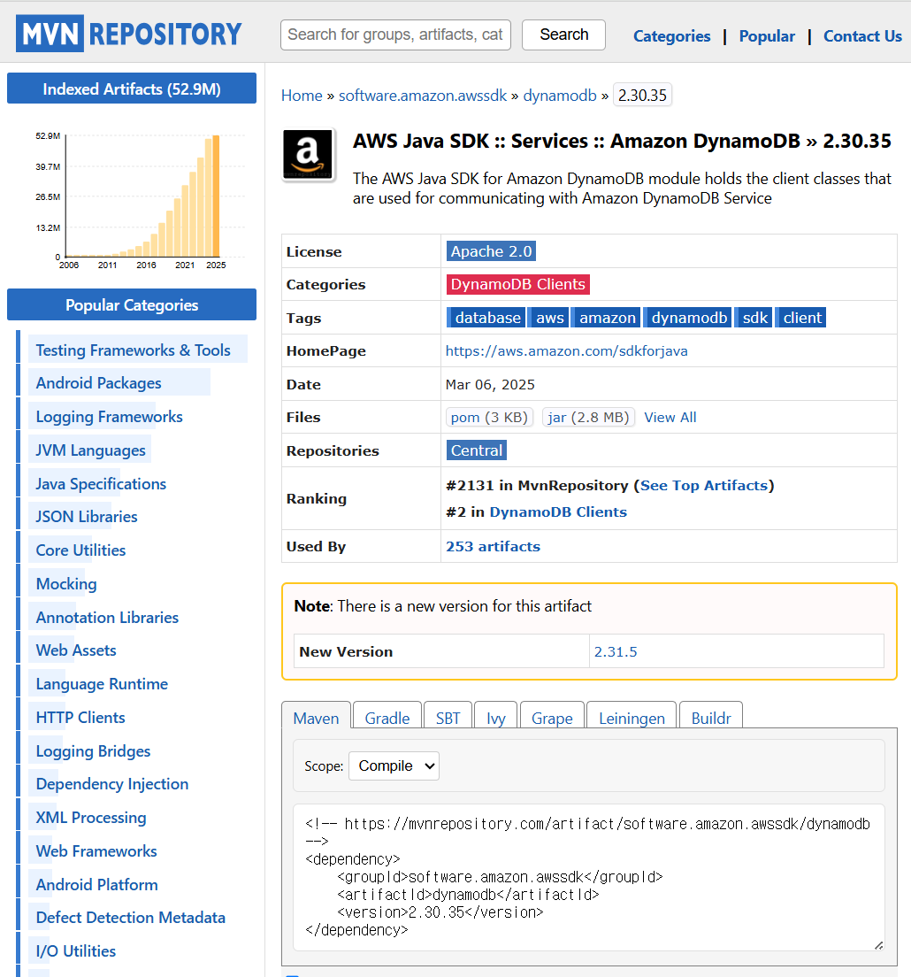Open JSON Libraries category

(87, 517)
